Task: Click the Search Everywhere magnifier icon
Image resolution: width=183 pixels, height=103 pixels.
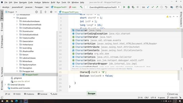Action: click(x=181, y=7)
